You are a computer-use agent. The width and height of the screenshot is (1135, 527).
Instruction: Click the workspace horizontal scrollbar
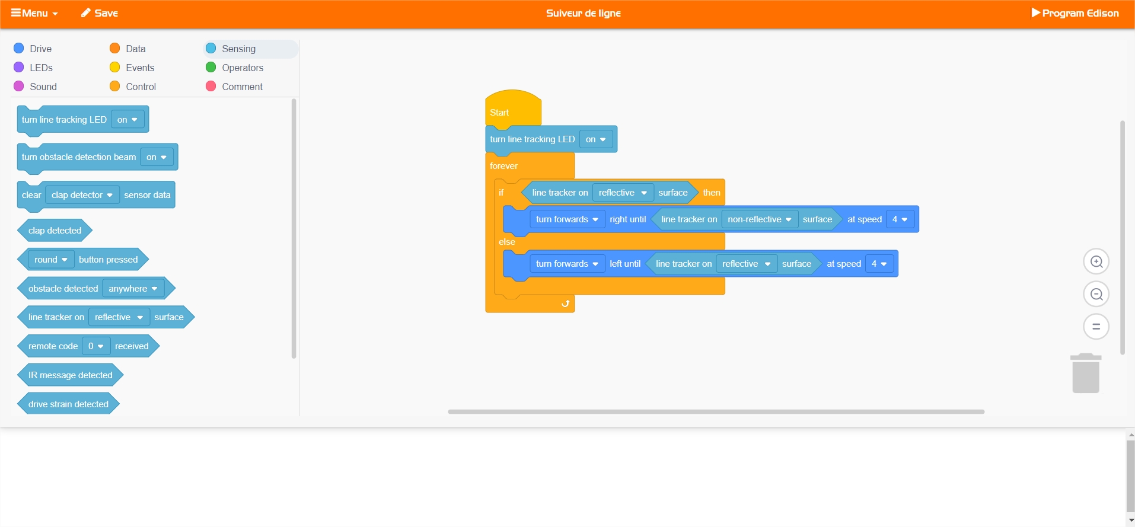(x=716, y=411)
